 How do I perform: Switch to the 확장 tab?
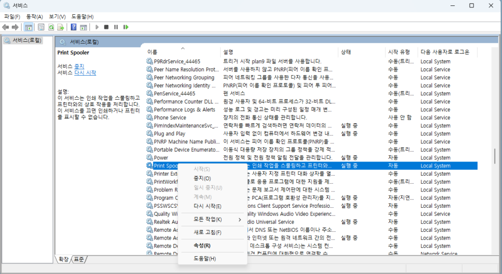64,259
